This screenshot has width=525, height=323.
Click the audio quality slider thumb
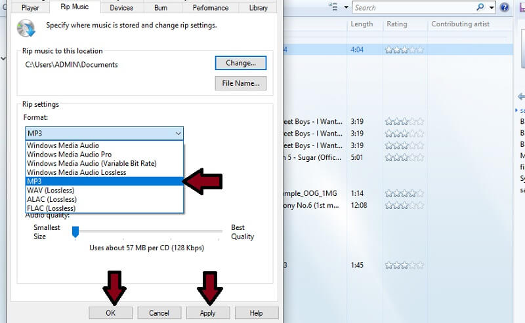(75, 232)
